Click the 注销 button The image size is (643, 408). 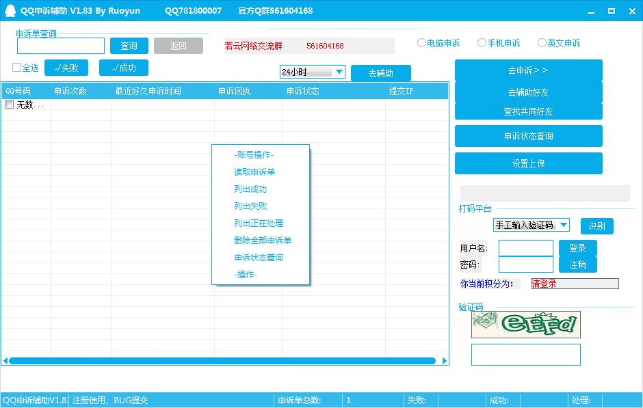tap(577, 264)
